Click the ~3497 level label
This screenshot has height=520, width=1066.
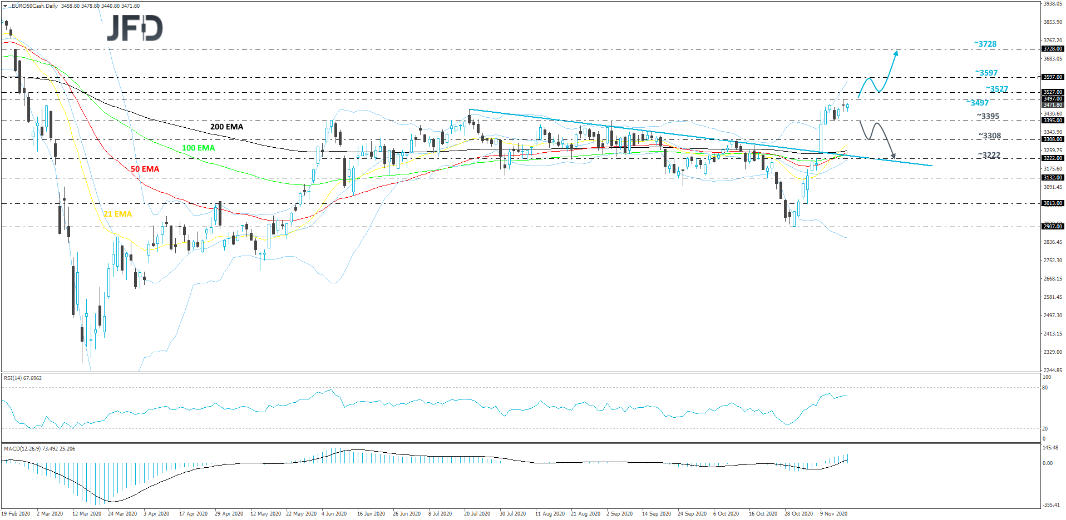(978, 103)
